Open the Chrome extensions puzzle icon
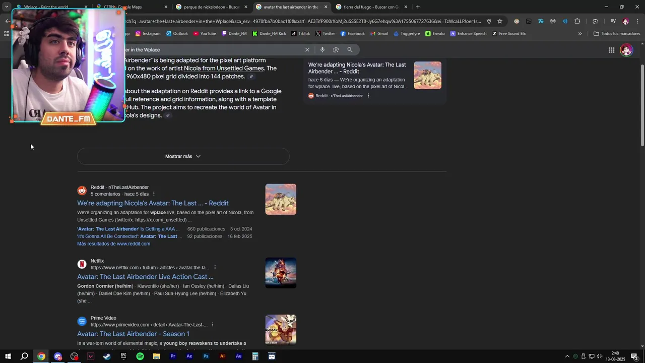This screenshot has height=363, width=645. click(x=577, y=21)
